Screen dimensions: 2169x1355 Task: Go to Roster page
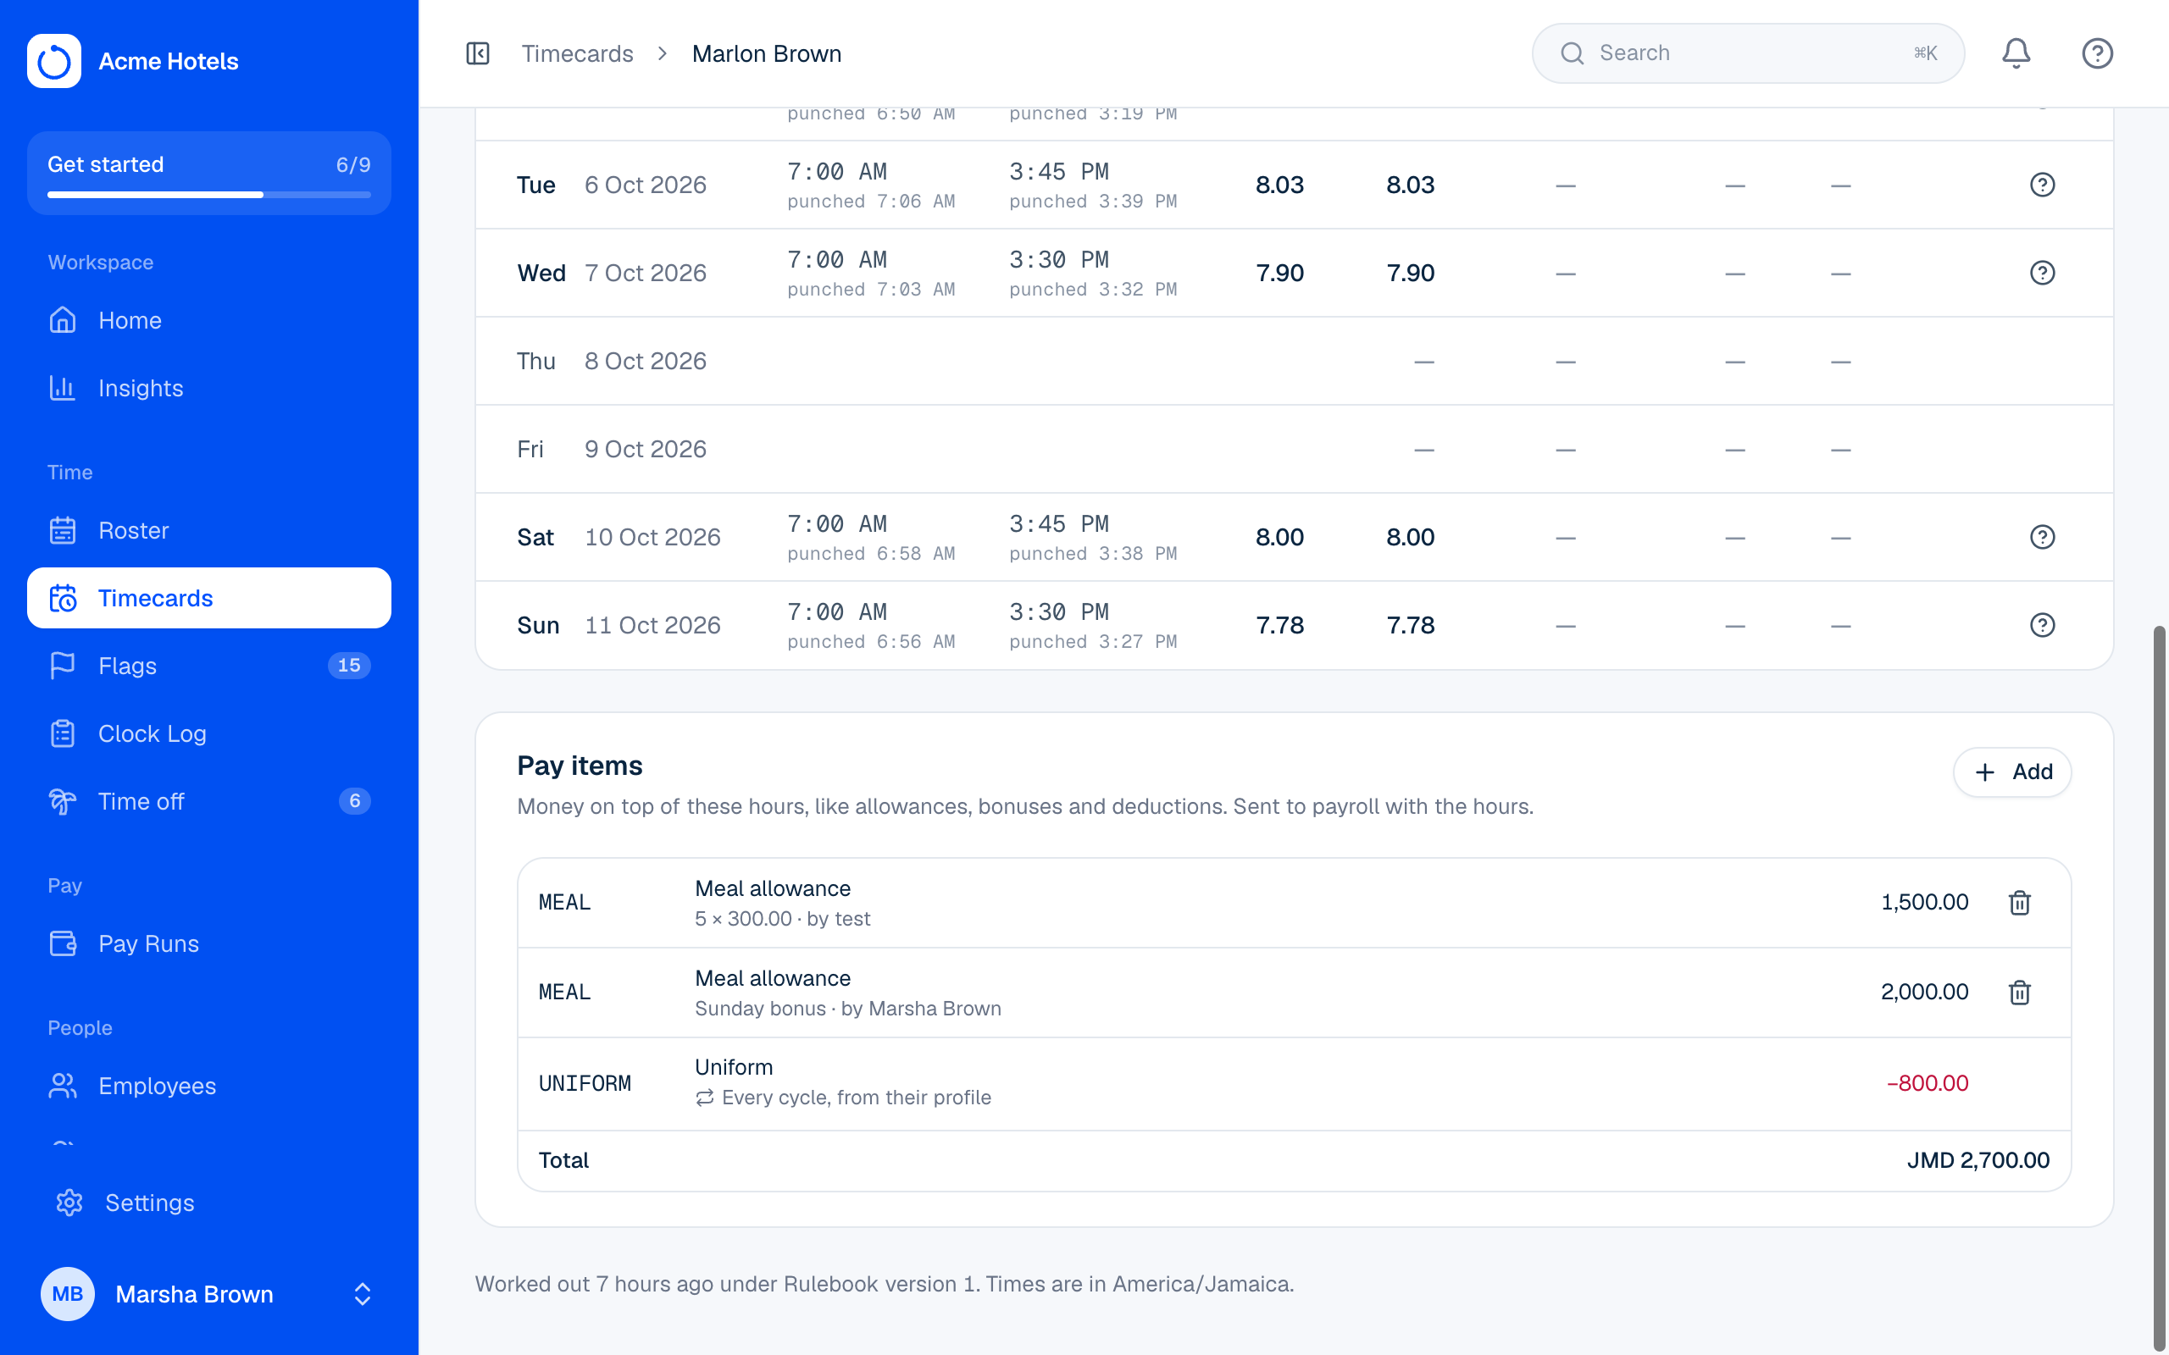coord(208,530)
